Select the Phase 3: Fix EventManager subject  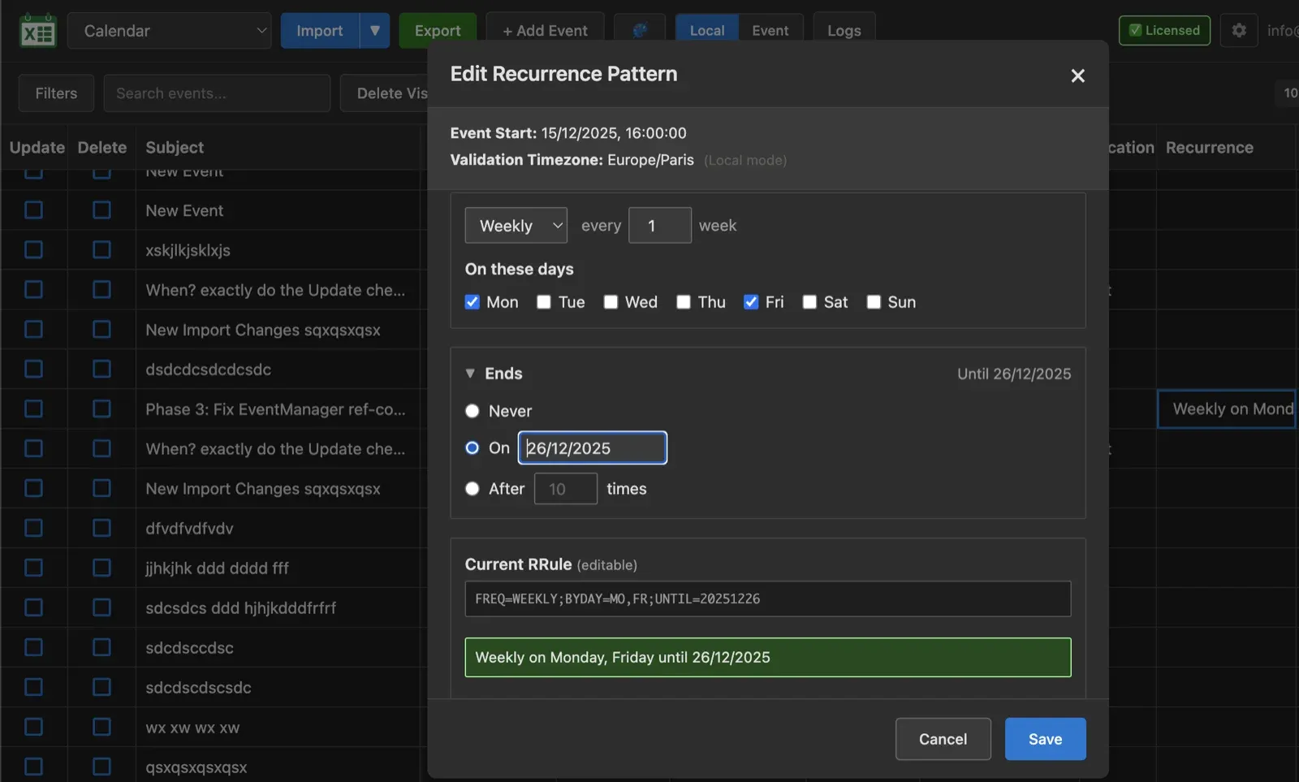[275, 409]
